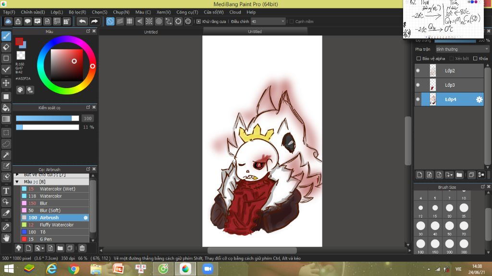This screenshot has width=492, height=276.
Task: Undock the Brush Size panel
Action: 483,187
